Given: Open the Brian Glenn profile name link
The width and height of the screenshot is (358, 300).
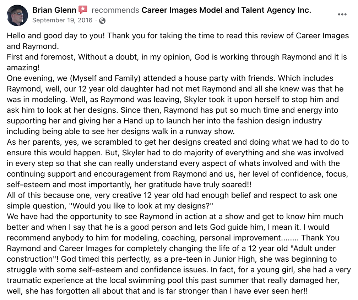Looking at the screenshot, I should point(55,10).
